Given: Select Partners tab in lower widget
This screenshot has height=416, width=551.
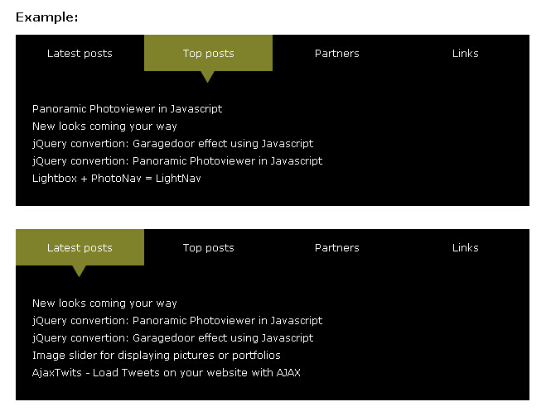Looking at the screenshot, I should (x=336, y=247).
